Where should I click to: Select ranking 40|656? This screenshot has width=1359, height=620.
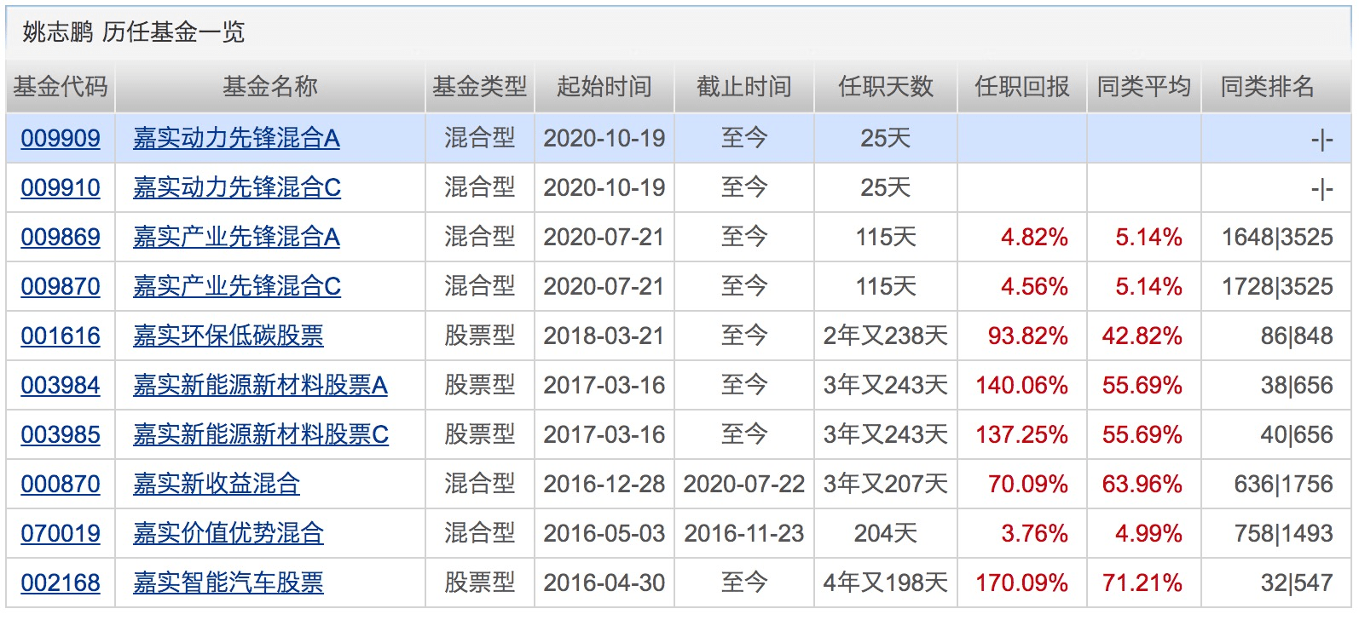tap(1297, 434)
